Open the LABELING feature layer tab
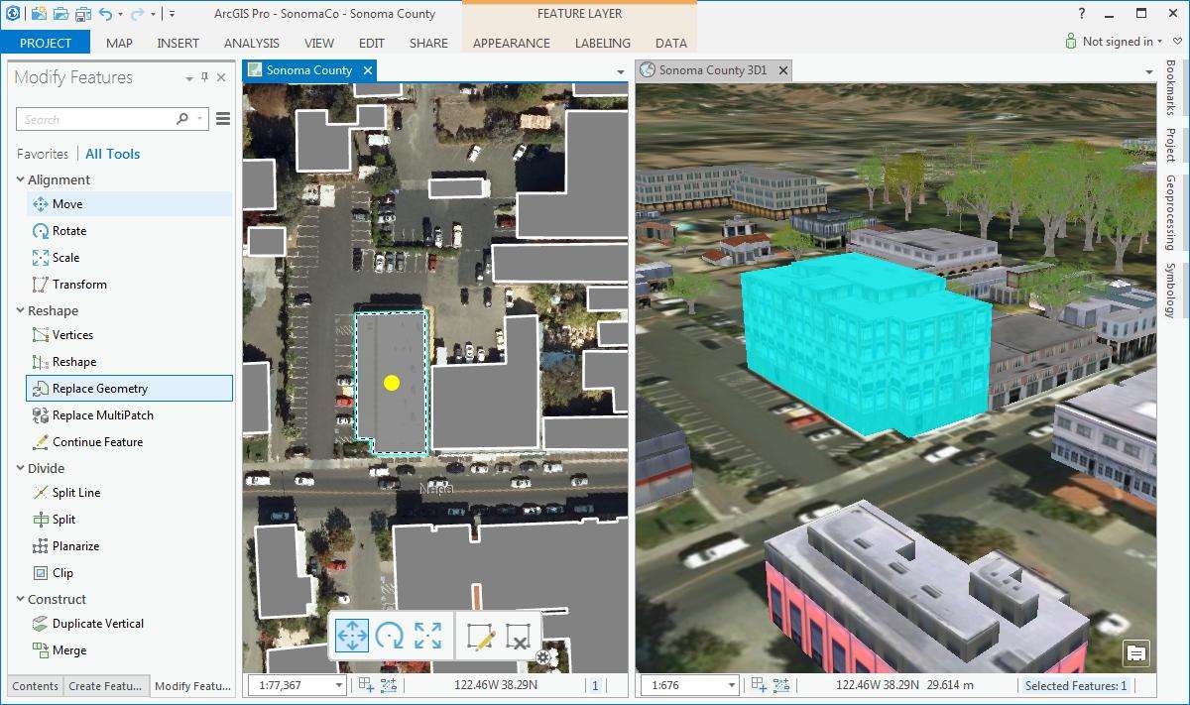Viewport: 1190px width, 705px height. pos(603,43)
